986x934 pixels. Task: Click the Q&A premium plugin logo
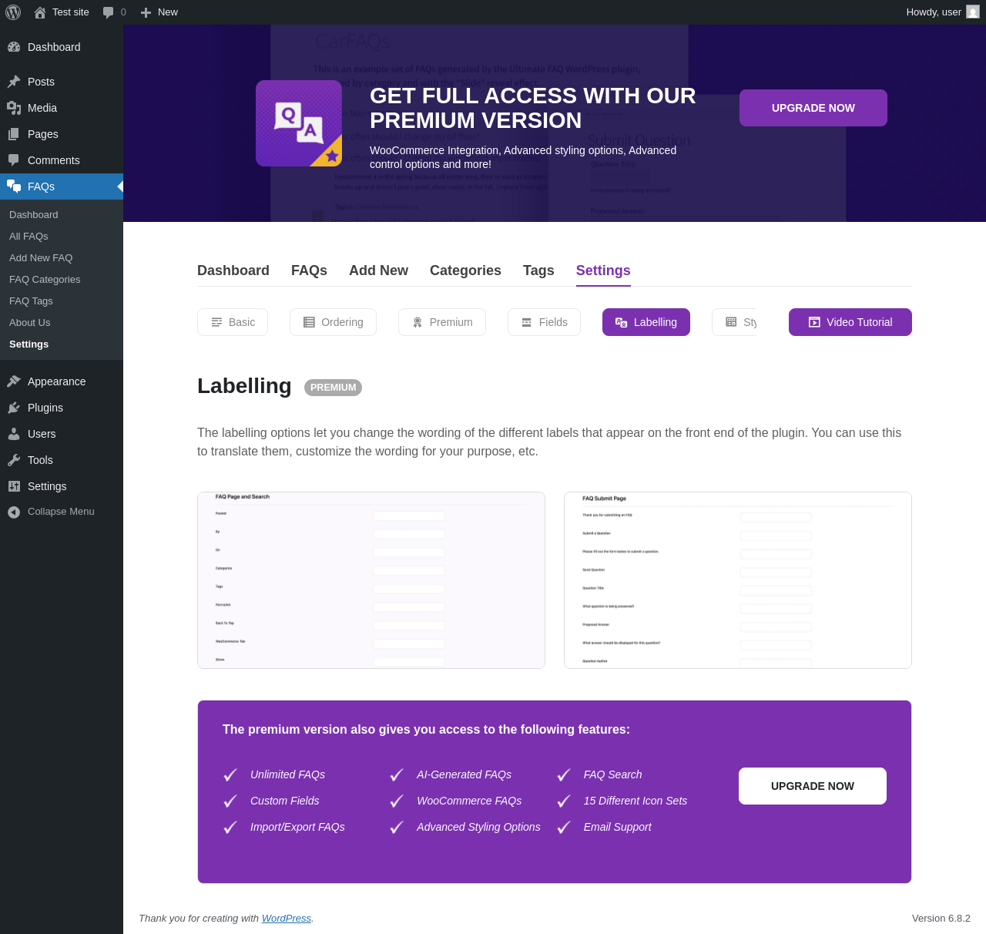click(x=299, y=123)
